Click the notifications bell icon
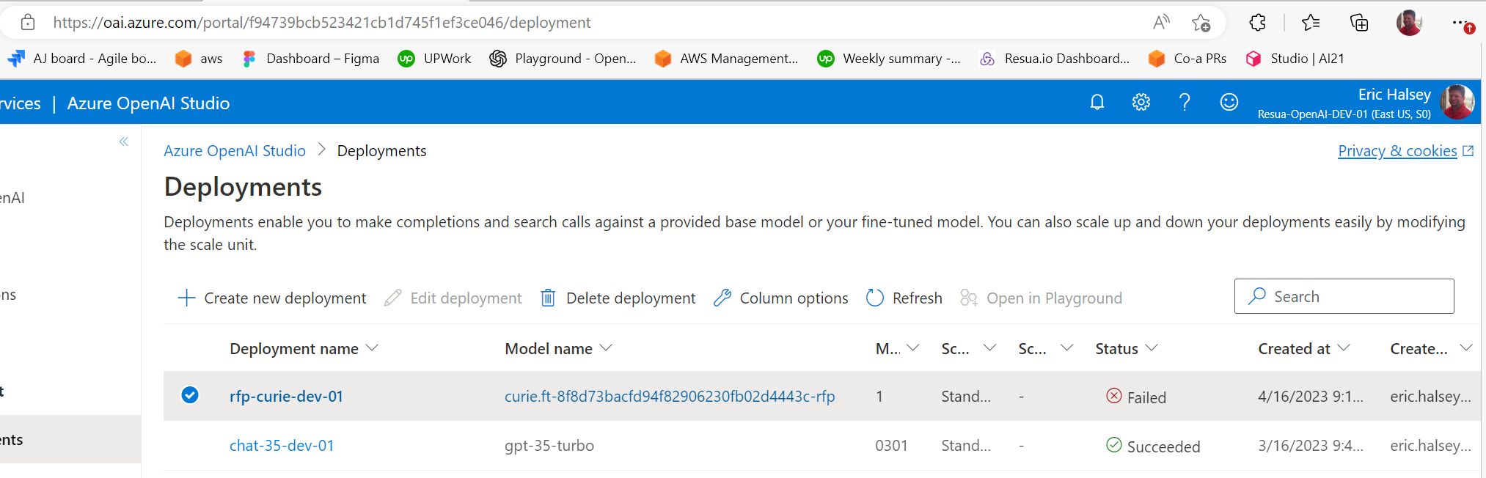 click(1097, 103)
